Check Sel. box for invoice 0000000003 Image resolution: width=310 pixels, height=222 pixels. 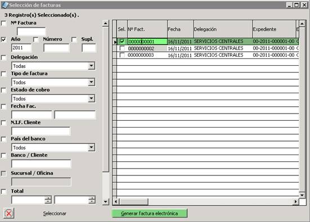[122, 55]
